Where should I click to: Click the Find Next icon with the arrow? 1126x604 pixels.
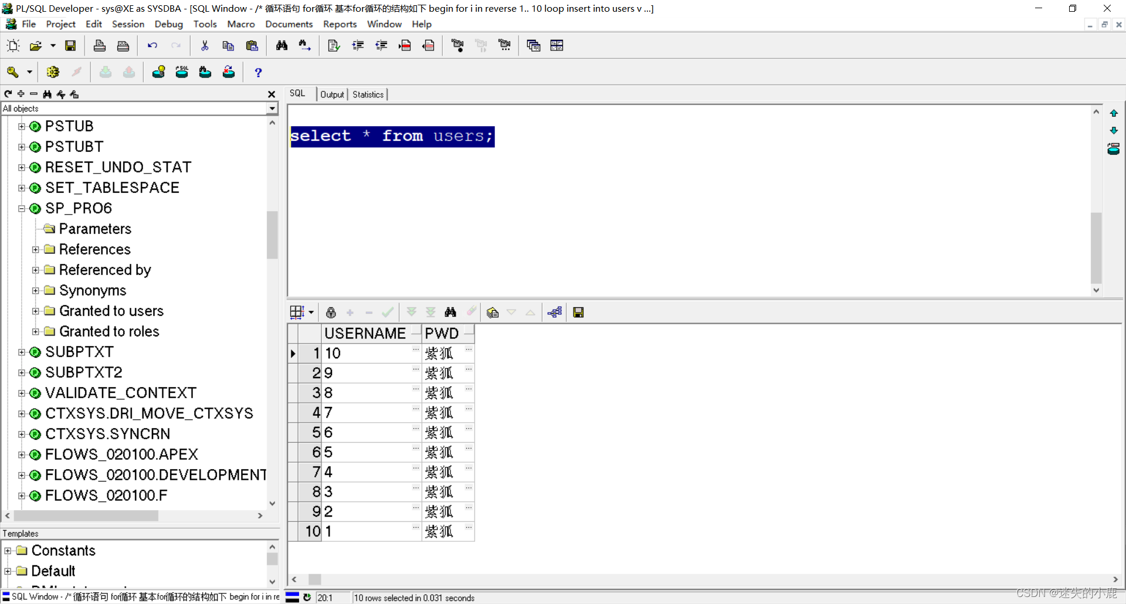pos(305,46)
